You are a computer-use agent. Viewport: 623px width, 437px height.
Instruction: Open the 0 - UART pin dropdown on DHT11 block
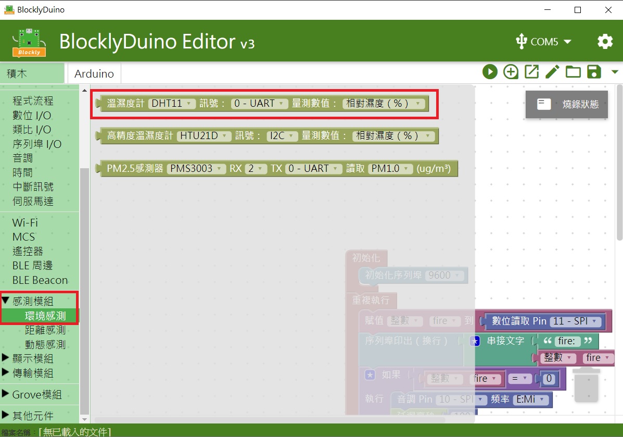tap(259, 103)
